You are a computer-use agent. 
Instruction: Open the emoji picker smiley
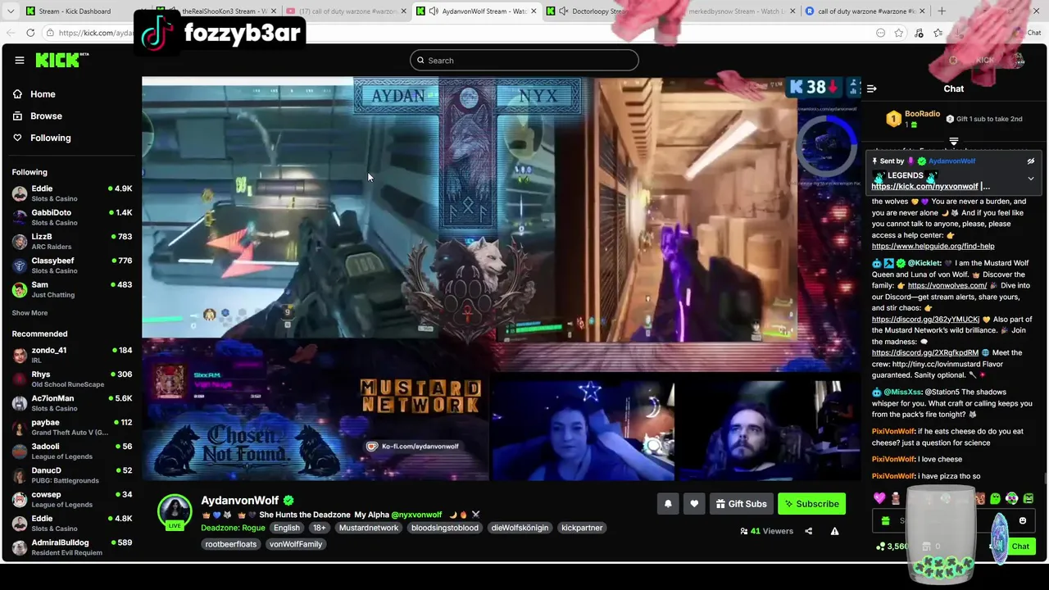(x=1023, y=520)
